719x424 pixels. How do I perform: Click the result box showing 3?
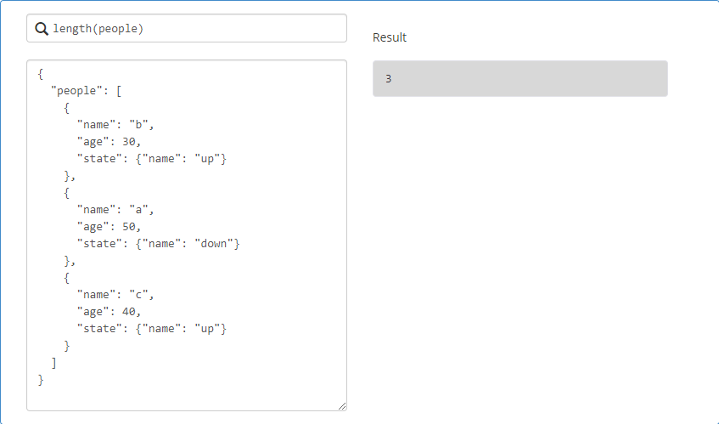(520, 78)
